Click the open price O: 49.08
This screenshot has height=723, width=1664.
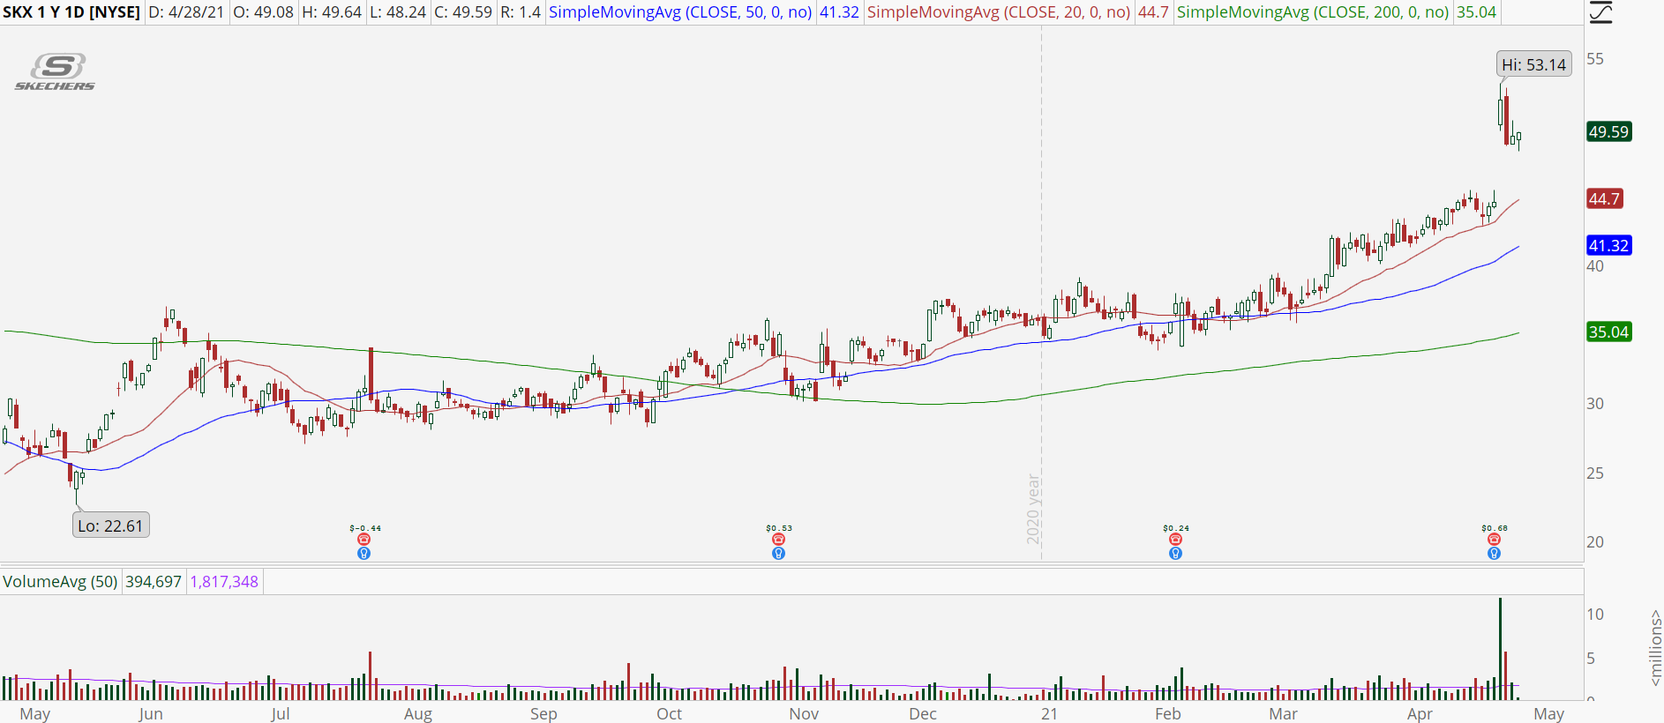(263, 12)
